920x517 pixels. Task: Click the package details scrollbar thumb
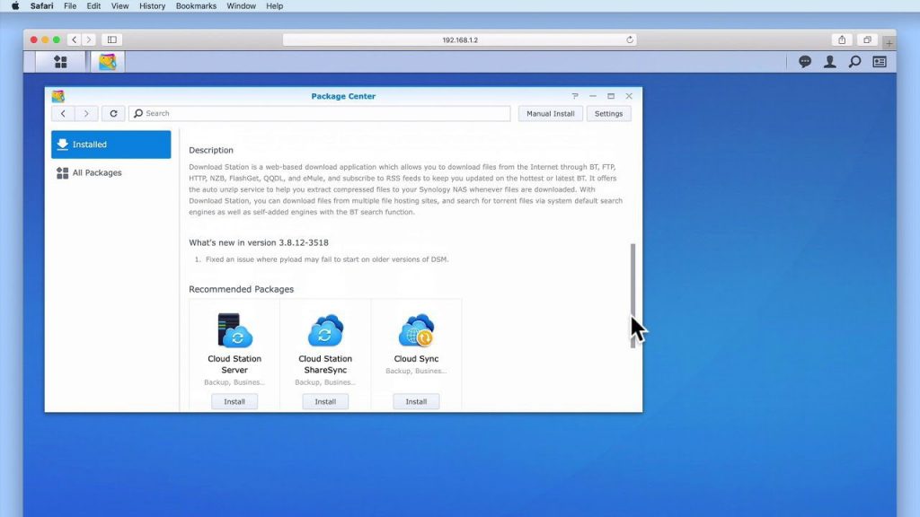coord(632,295)
